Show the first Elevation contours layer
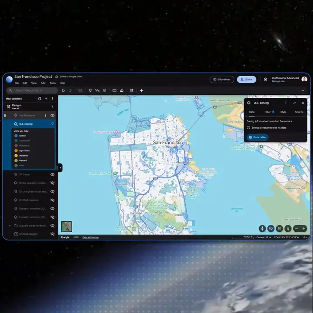The height and width of the screenshot is (313, 313). (x=53, y=209)
